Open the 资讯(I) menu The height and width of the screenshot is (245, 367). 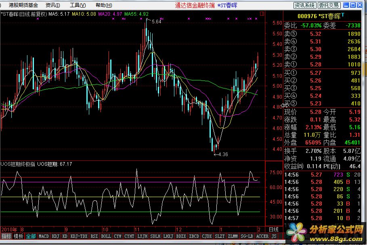click(x=52, y=5)
